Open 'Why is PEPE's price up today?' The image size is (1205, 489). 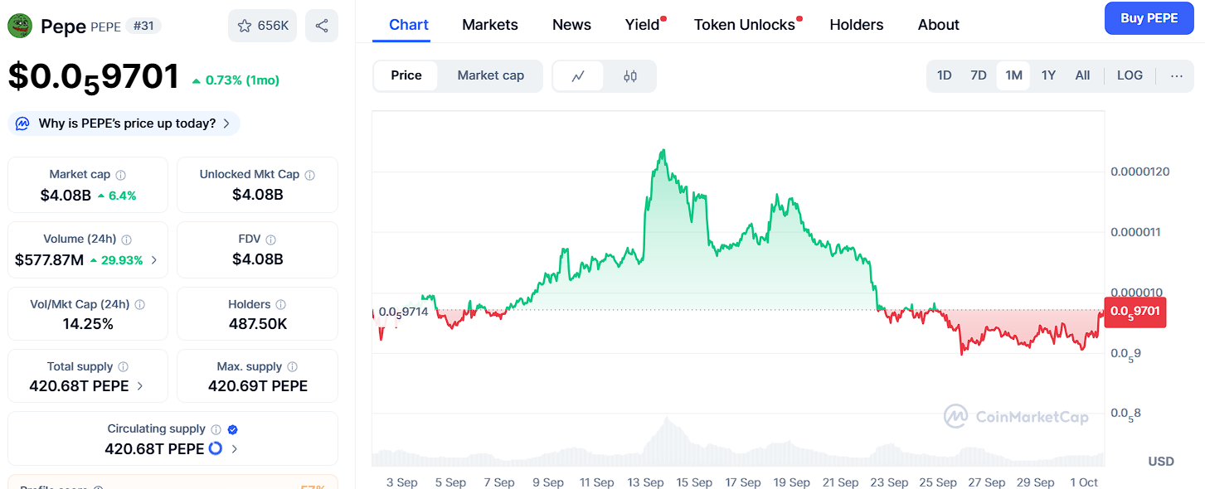pos(124,123)
